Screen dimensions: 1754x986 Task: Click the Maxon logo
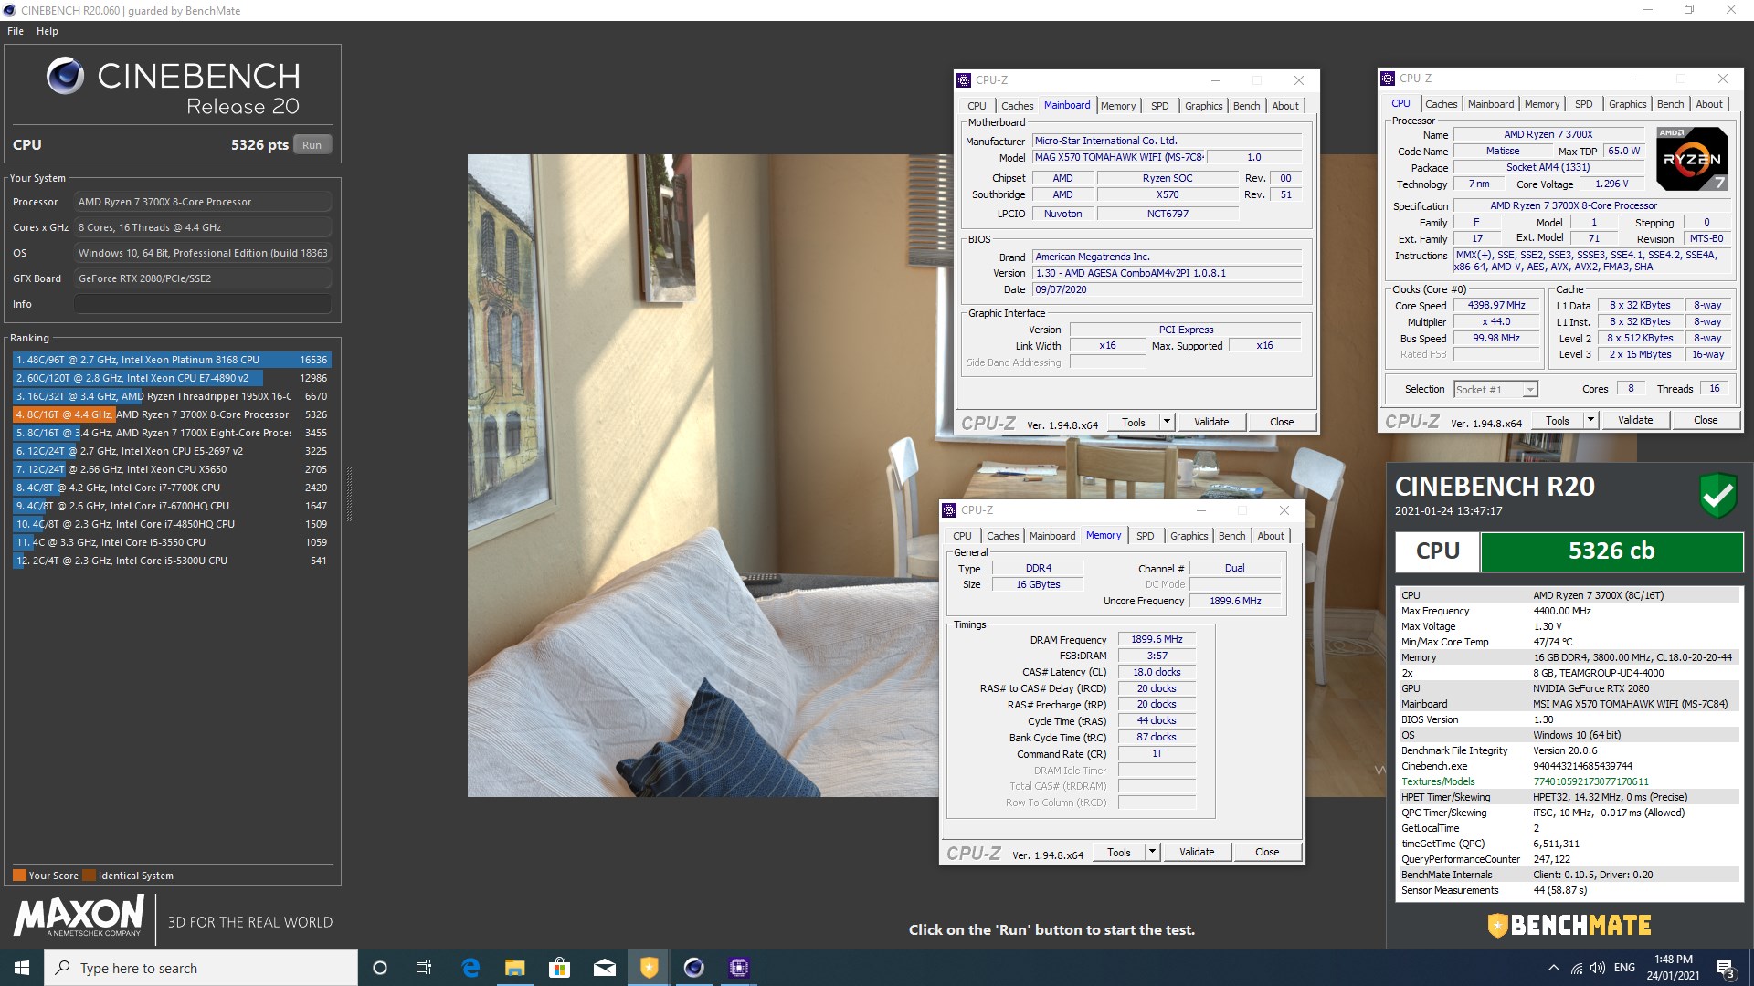[79, 916]
